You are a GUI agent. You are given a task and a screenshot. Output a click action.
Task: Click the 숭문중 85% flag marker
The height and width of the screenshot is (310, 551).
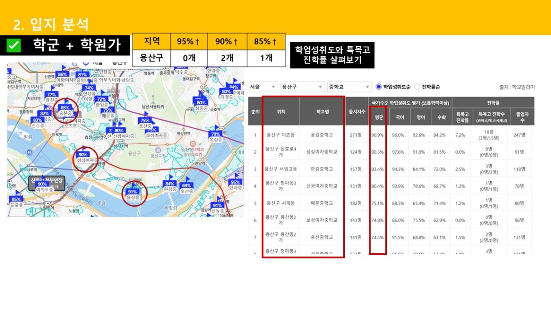point(65,108)
